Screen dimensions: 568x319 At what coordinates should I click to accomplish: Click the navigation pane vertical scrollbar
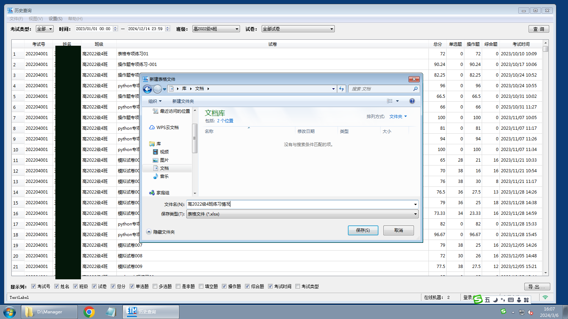[195, 138]
